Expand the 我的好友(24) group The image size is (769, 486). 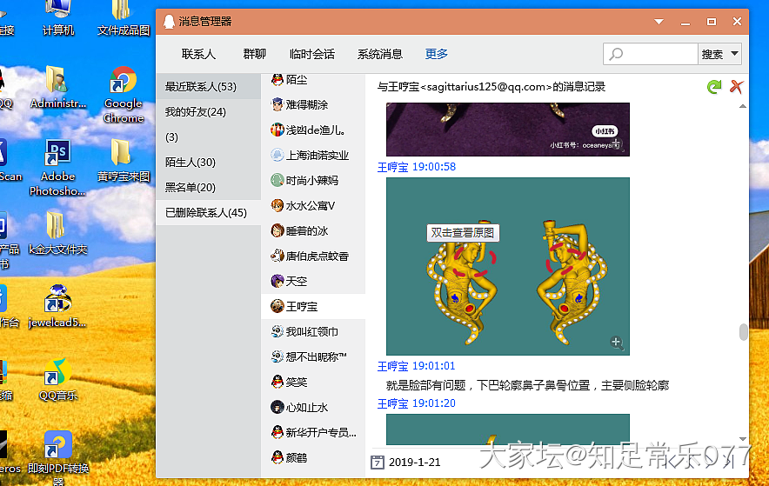pyautogui.click(x=196, y=111)
